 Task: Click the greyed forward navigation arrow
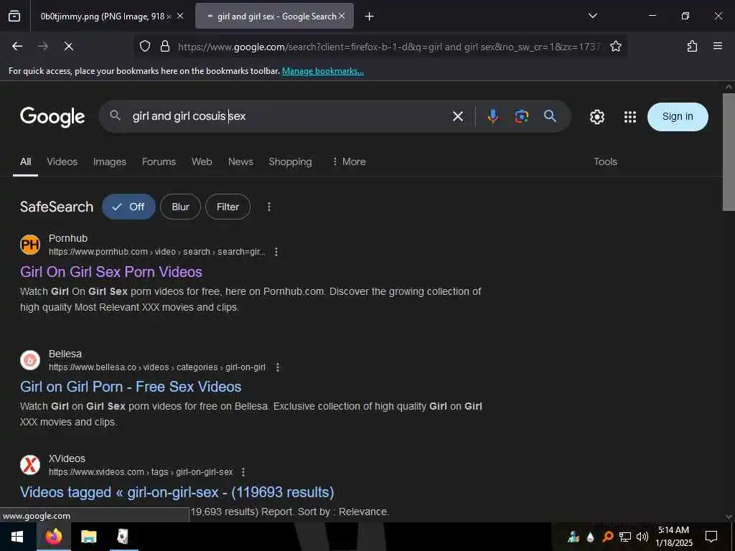[43, 46]
